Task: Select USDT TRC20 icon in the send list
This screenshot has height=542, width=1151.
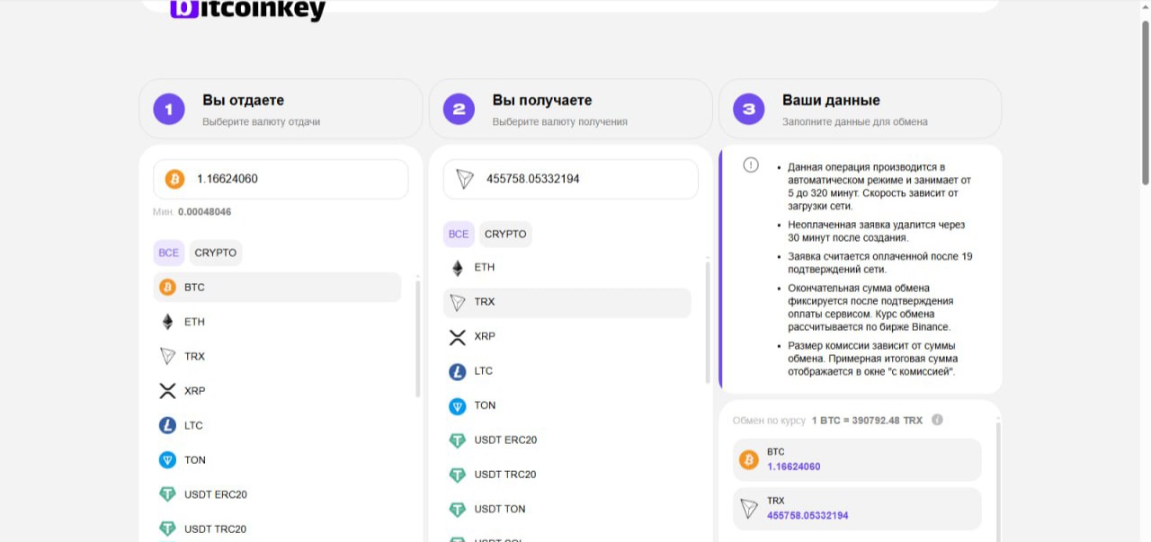Action: tap(167, 529)
